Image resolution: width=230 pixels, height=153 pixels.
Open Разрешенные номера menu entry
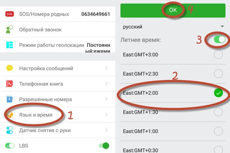pyautogui.click(x=57, y=99)
